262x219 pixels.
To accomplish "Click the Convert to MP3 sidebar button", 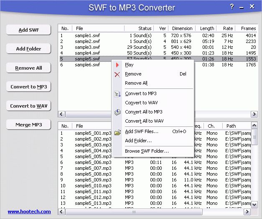I will click(28, 87).
